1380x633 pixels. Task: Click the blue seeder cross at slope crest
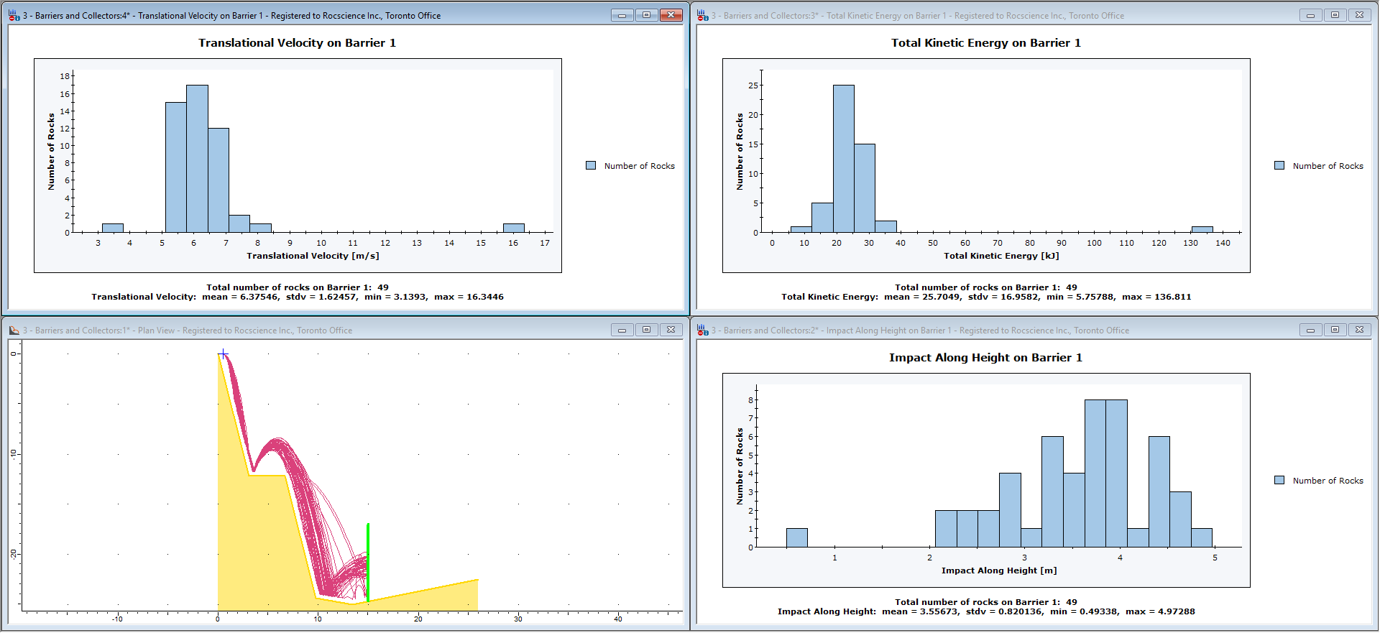(224, 354)
